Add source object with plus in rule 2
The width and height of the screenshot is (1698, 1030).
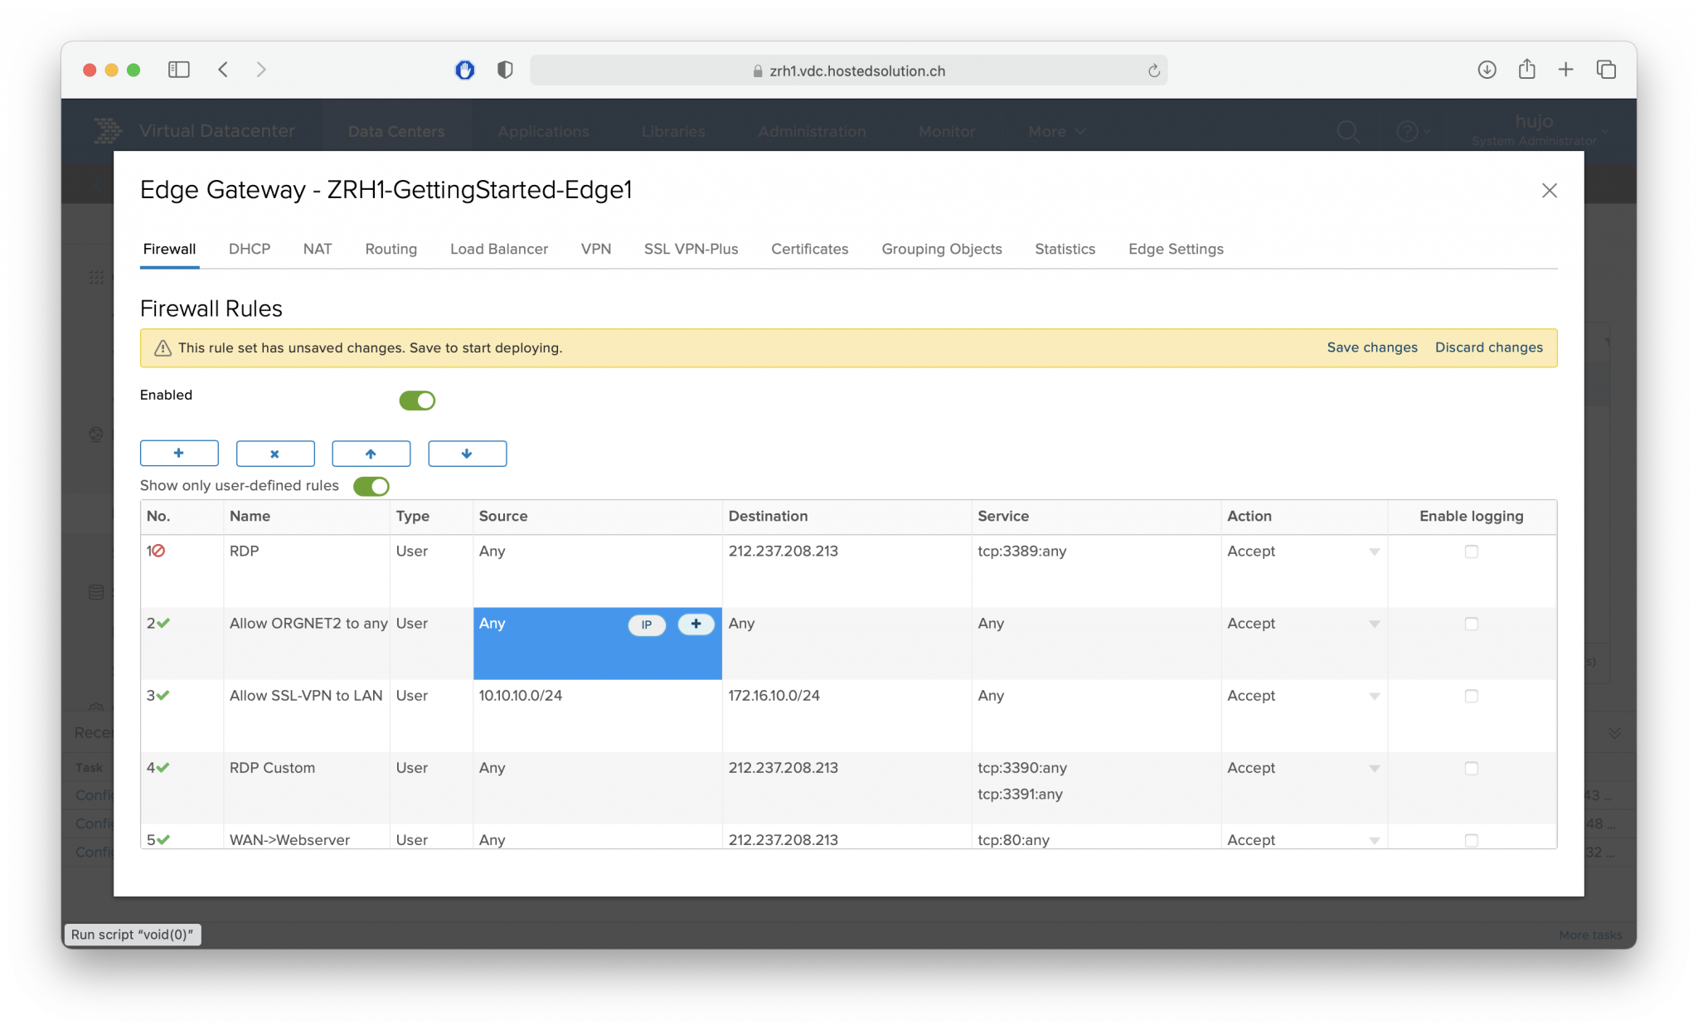696,624
